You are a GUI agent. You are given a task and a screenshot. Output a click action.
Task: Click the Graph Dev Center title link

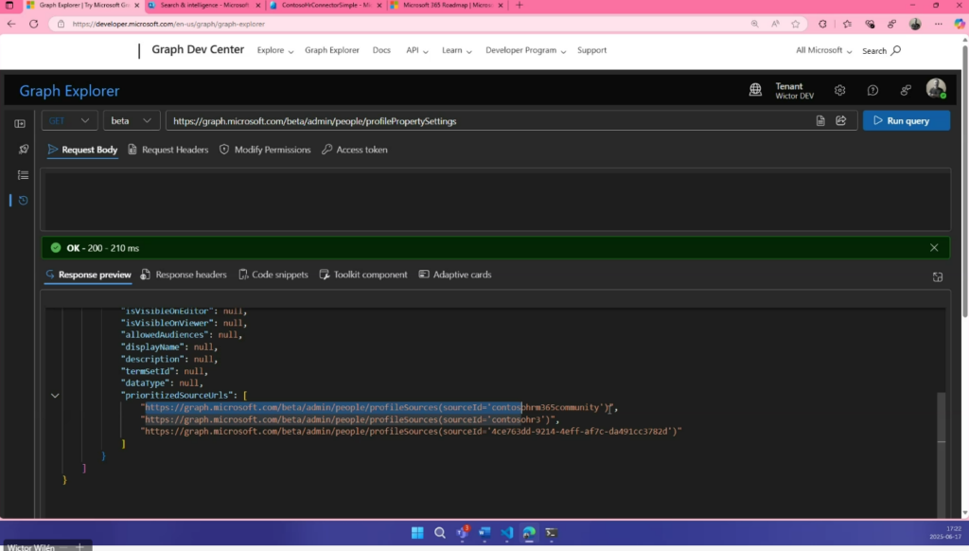click(x=198, y=49)
